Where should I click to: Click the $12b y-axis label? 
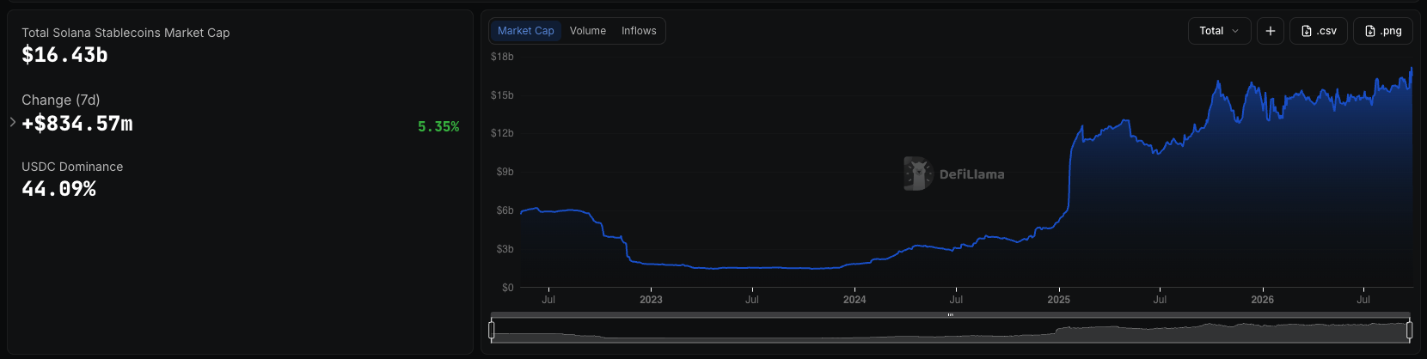pos(502,133)
